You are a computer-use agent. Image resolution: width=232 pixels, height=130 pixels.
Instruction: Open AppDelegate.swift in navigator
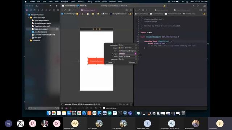click(x=40, y=21)
